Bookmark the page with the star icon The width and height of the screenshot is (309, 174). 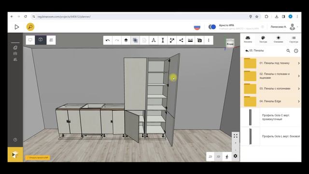tap(257, 16)
